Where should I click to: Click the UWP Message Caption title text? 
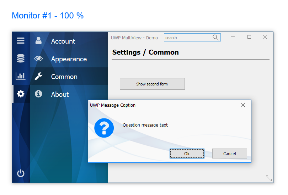tap(113, 105)
